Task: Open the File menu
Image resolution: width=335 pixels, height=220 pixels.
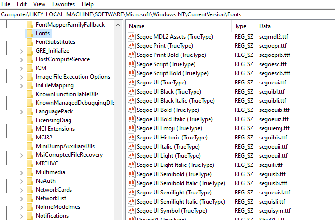Action: [6, 4]
